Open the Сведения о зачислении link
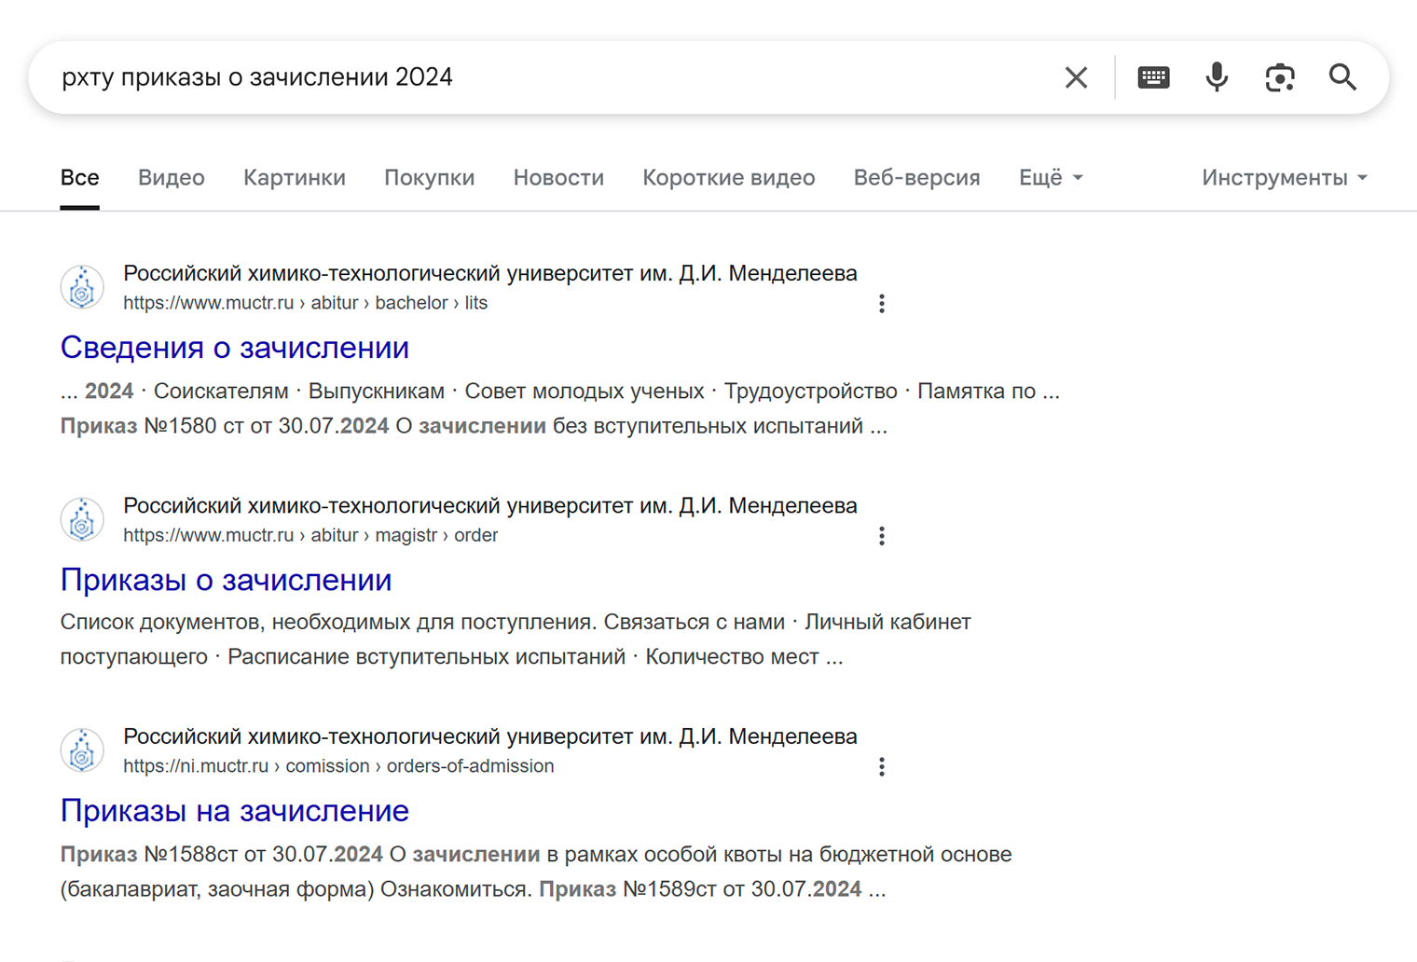The image size is (1417, 962). tap(235, 348)
